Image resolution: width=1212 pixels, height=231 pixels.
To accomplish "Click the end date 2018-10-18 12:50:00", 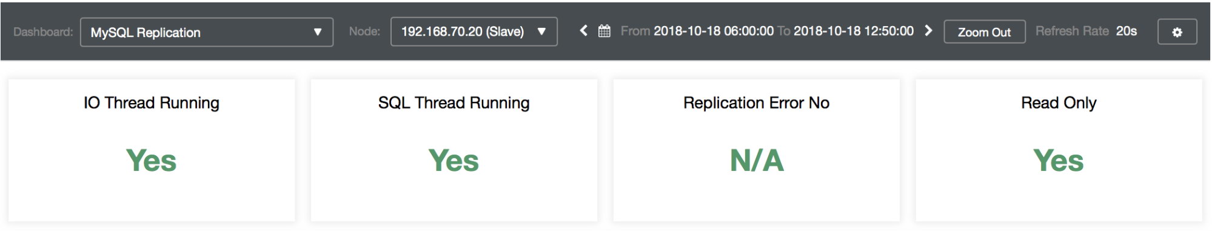I will point(854,31).
